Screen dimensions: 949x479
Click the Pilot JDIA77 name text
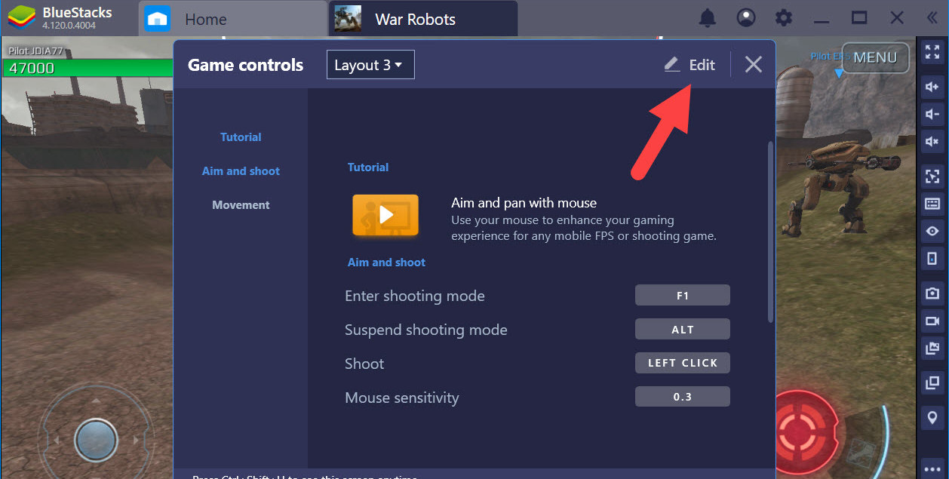point(35,51)
